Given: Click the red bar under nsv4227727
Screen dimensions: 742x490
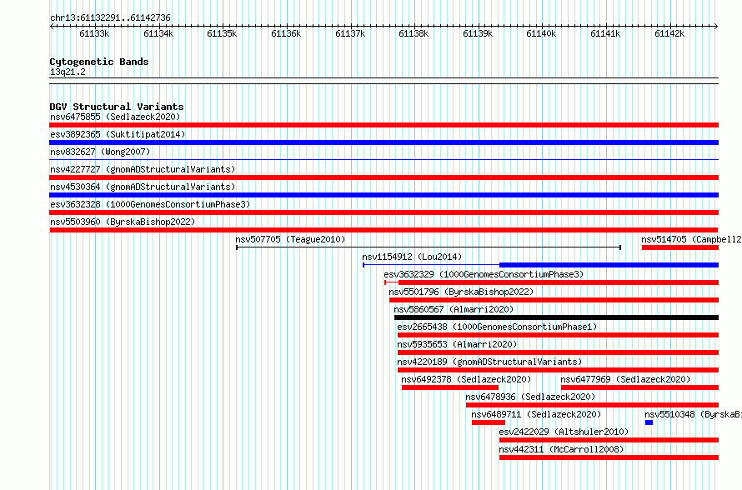Looking at the screenshot, I should point(384,177).
